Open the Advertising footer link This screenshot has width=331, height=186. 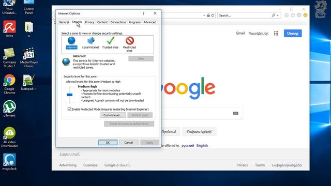coord(68,165)
